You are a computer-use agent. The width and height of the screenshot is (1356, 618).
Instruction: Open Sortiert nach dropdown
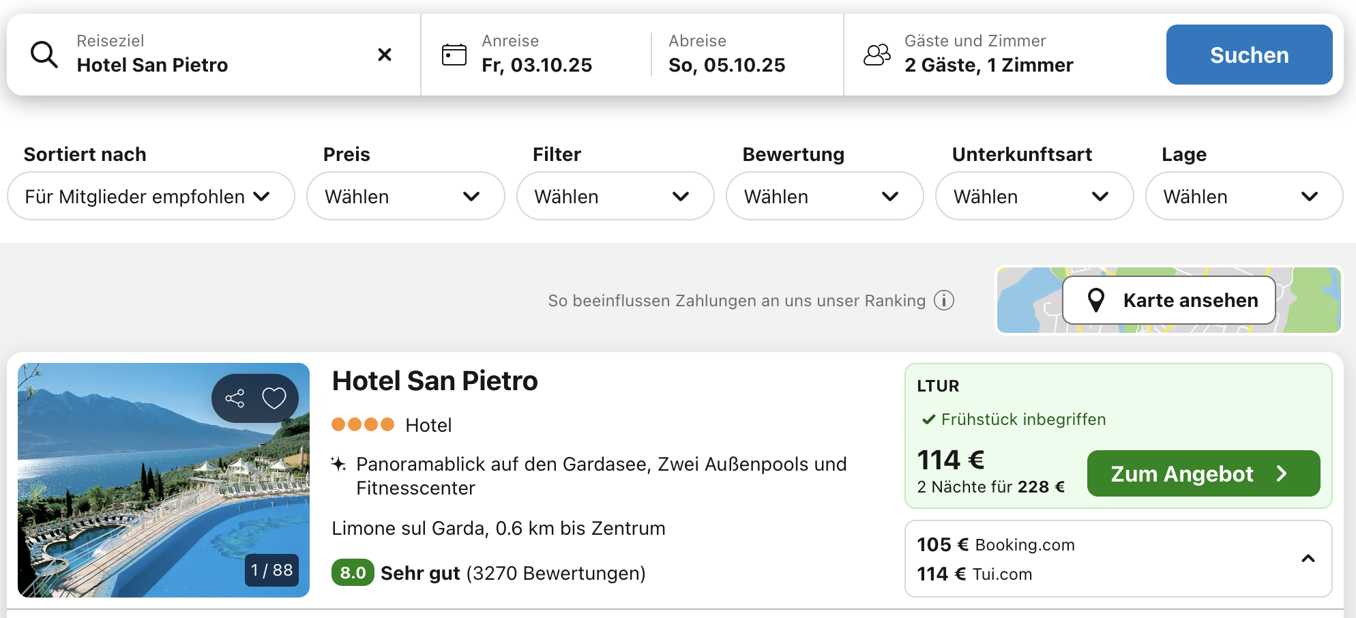[151, 196]
